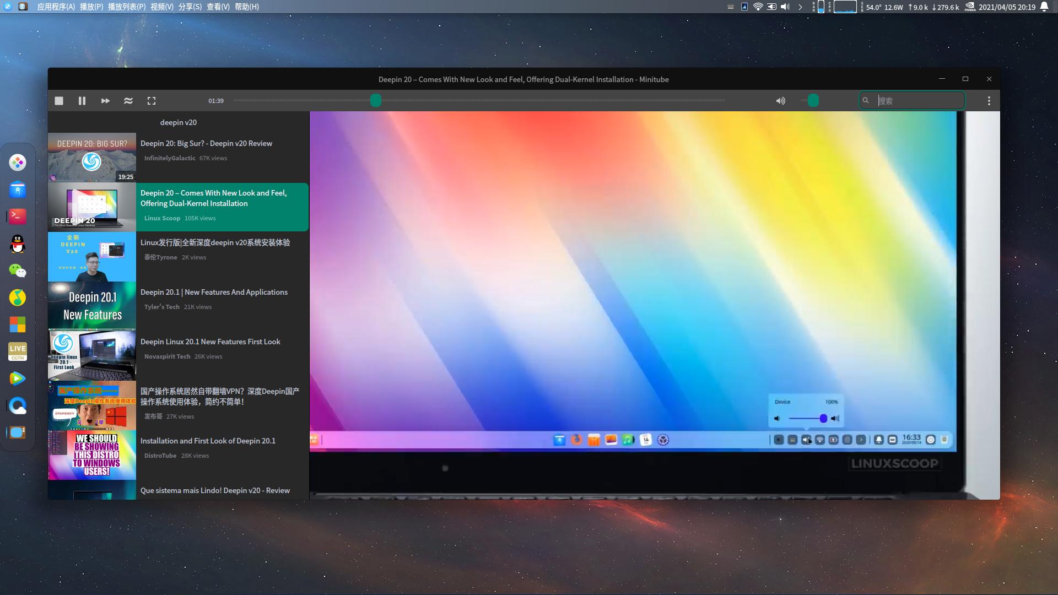
Task: Stop playback with the stop icon
Action: click(x=59, y=101)
